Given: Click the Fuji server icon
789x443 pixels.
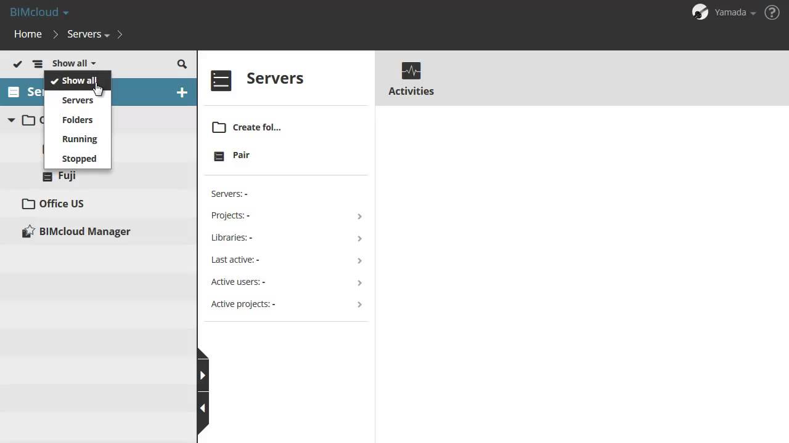Looking at the screenshot, I should click(47, 177).
